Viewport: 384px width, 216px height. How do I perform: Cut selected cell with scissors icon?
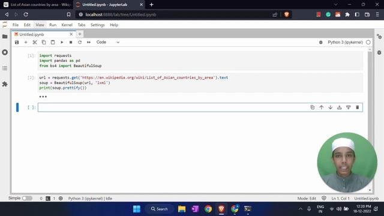click(x=35, y=42)
